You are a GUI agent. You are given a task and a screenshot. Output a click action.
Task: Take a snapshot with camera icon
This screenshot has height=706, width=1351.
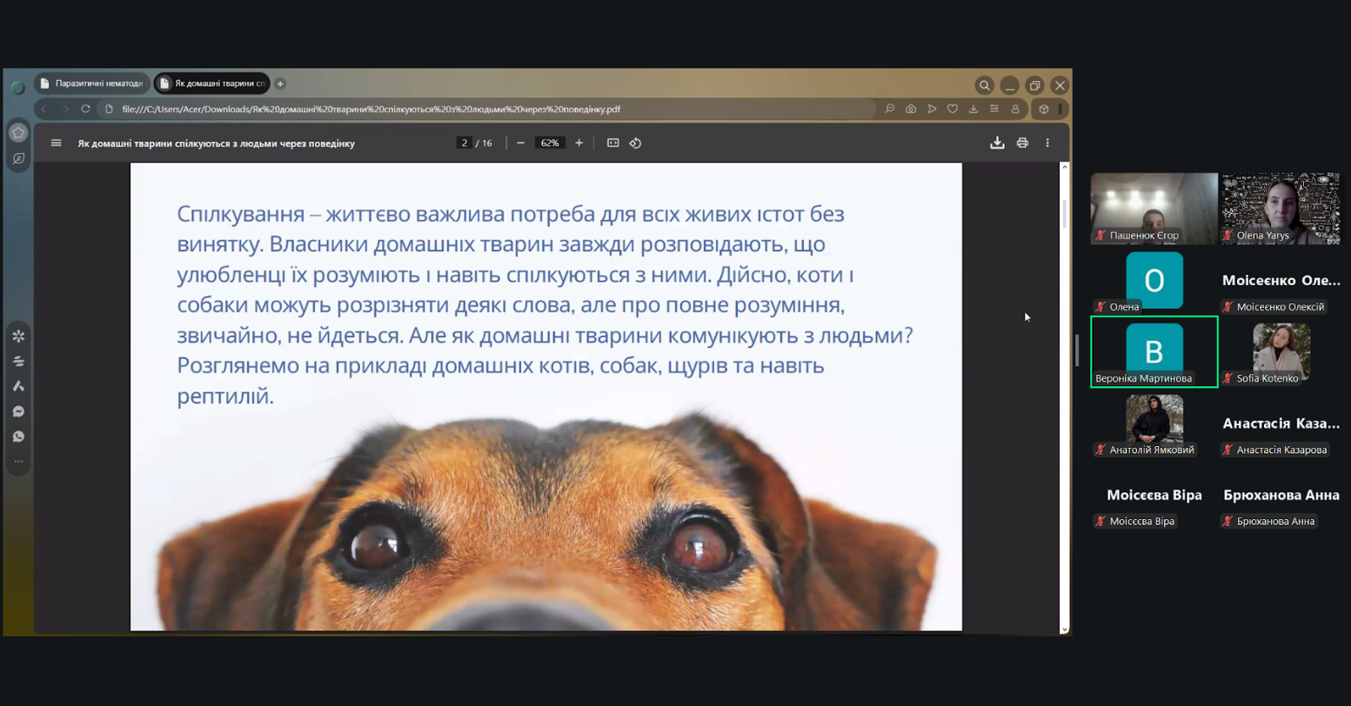pos(911,109)
